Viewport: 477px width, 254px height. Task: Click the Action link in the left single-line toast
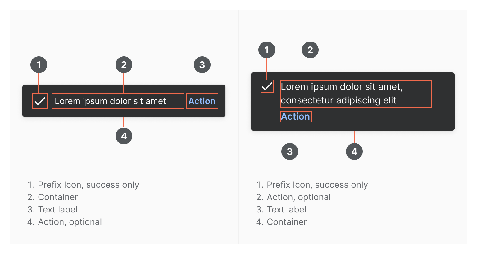[202, 101]
